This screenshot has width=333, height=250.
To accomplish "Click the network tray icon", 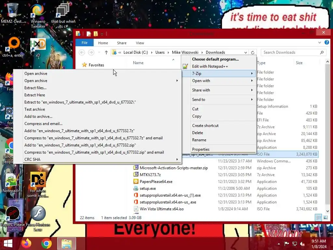I will point(295,243).
